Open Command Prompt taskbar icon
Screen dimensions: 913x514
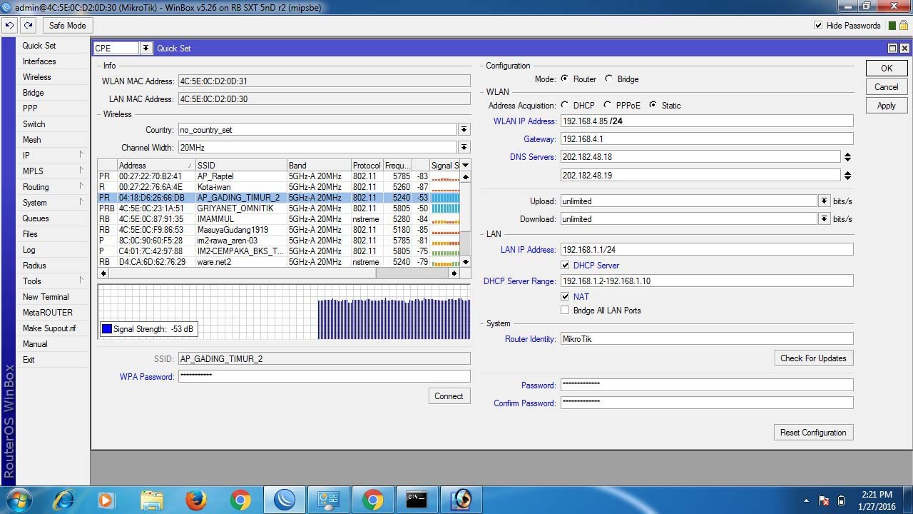point(417,500)
